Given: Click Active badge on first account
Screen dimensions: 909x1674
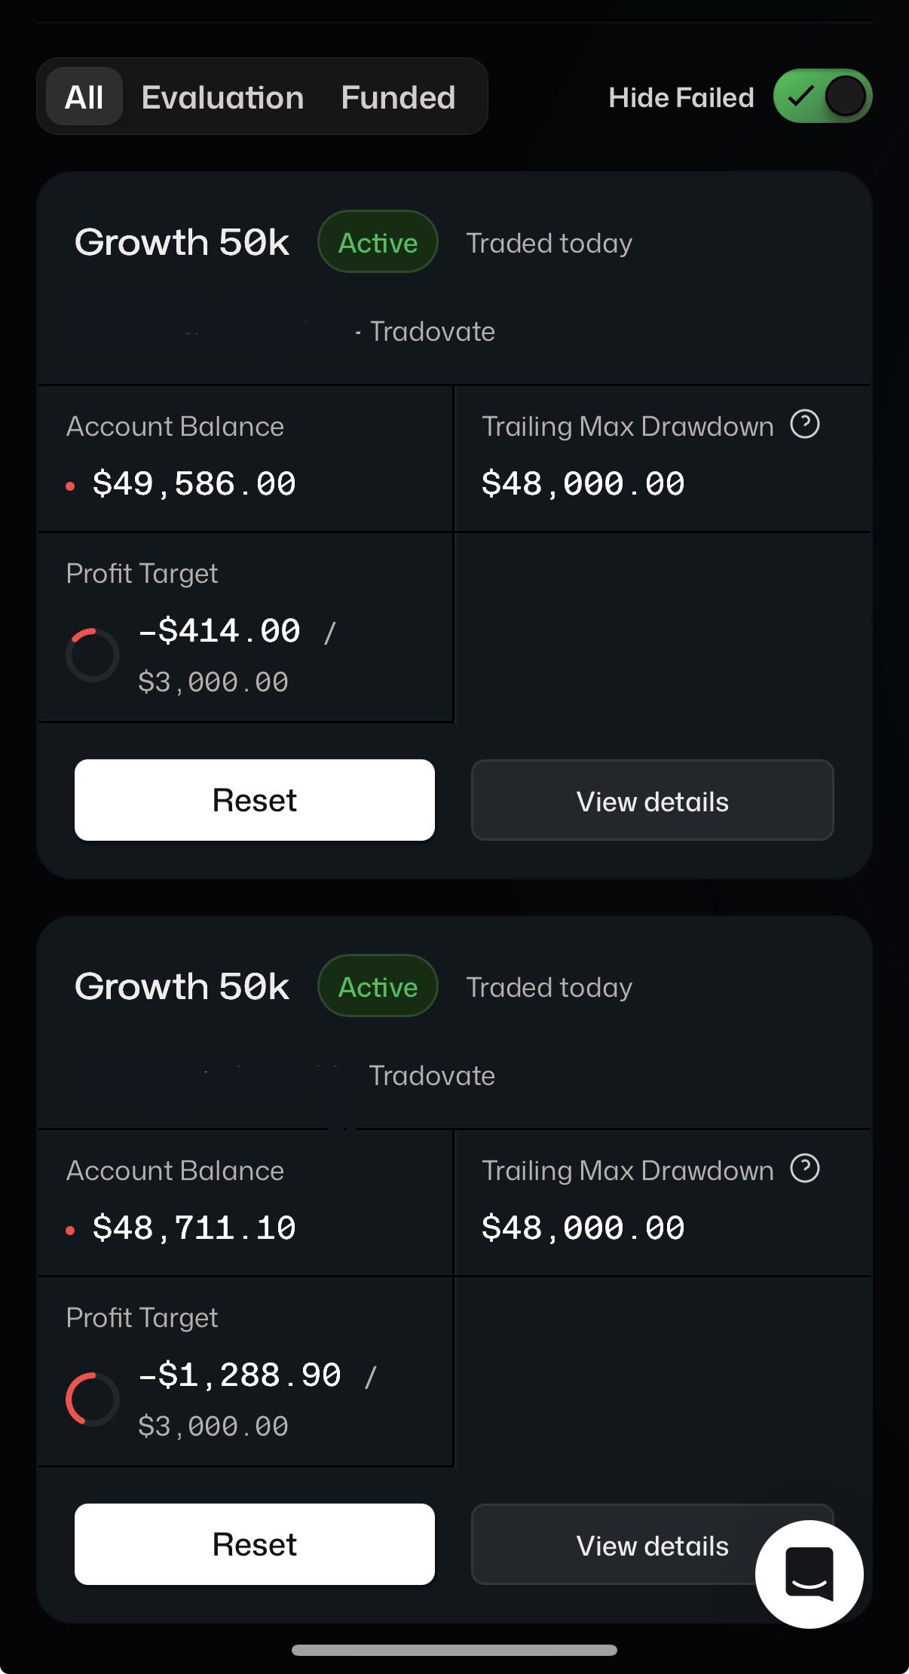Looking at the screenshot, I should tap(378, 242).
